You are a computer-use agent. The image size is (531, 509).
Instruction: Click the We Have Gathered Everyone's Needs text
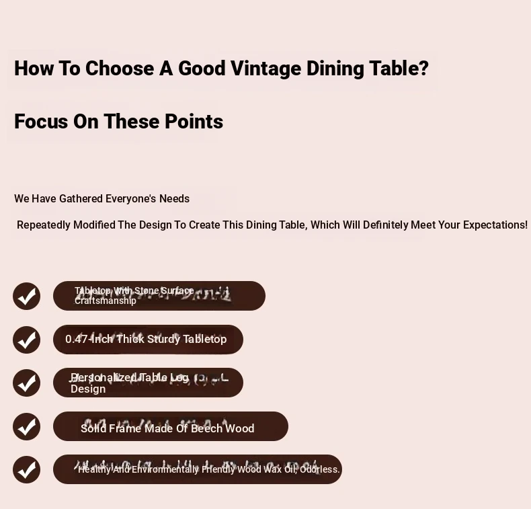102,198
